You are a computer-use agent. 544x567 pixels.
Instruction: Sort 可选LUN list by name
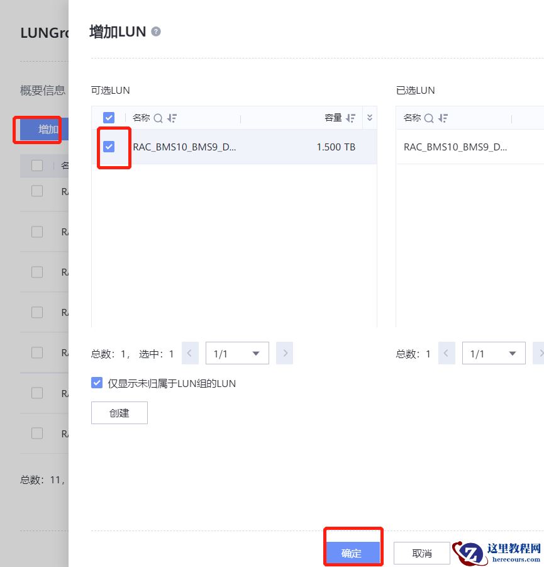coord(172,118)
